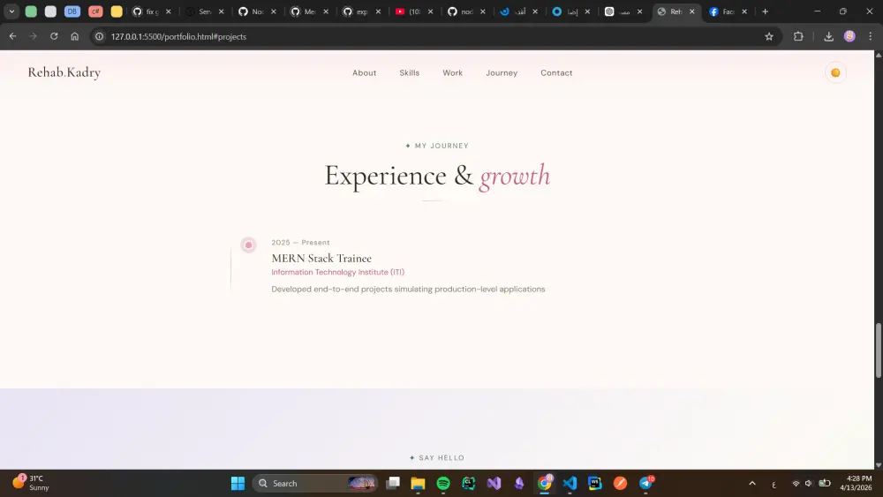
Task: Open Visual Studio from the taskbar
Action: coord(494,483)
